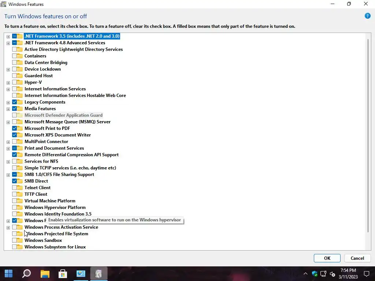Click the taskbar clock and date
Image resolution: width=375 pixels, height=281 pixels.
click(348, 274)
